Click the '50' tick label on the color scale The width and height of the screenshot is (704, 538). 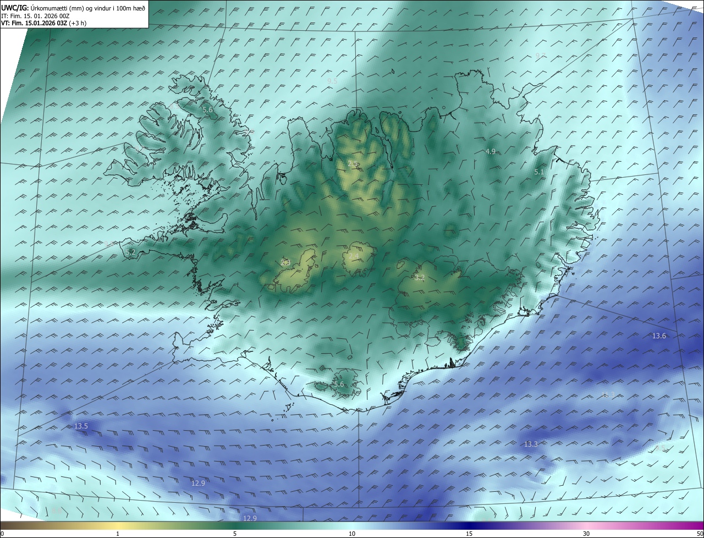(x=700, y=534)
